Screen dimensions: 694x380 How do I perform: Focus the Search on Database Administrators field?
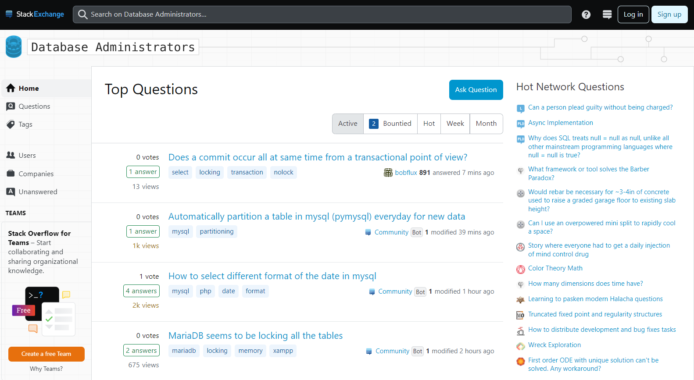[x=322, y=14]
